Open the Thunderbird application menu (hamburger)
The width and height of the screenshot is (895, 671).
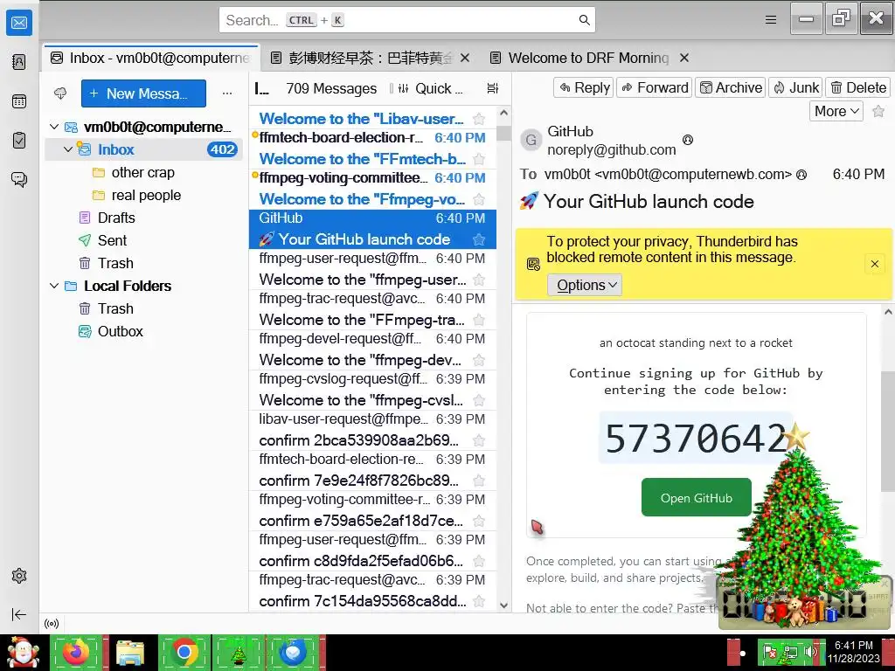[x=771, y=20]
